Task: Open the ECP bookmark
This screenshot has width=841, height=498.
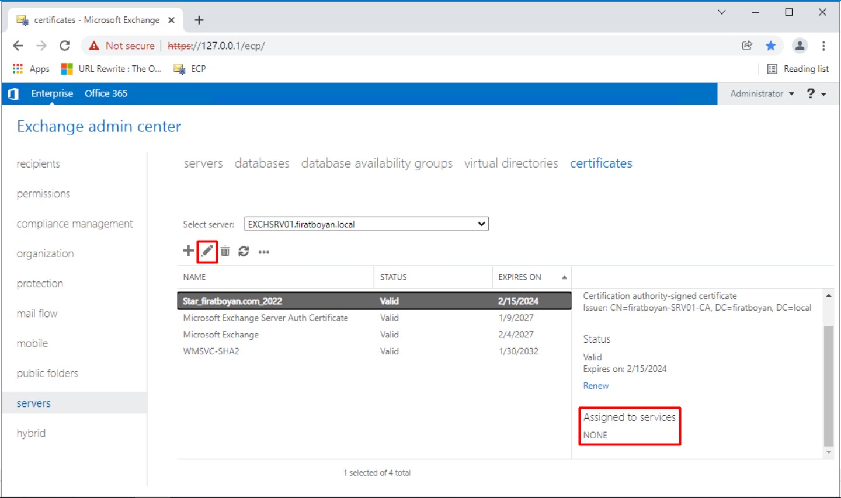Action: pyautogui.click(x=190, y=68)
